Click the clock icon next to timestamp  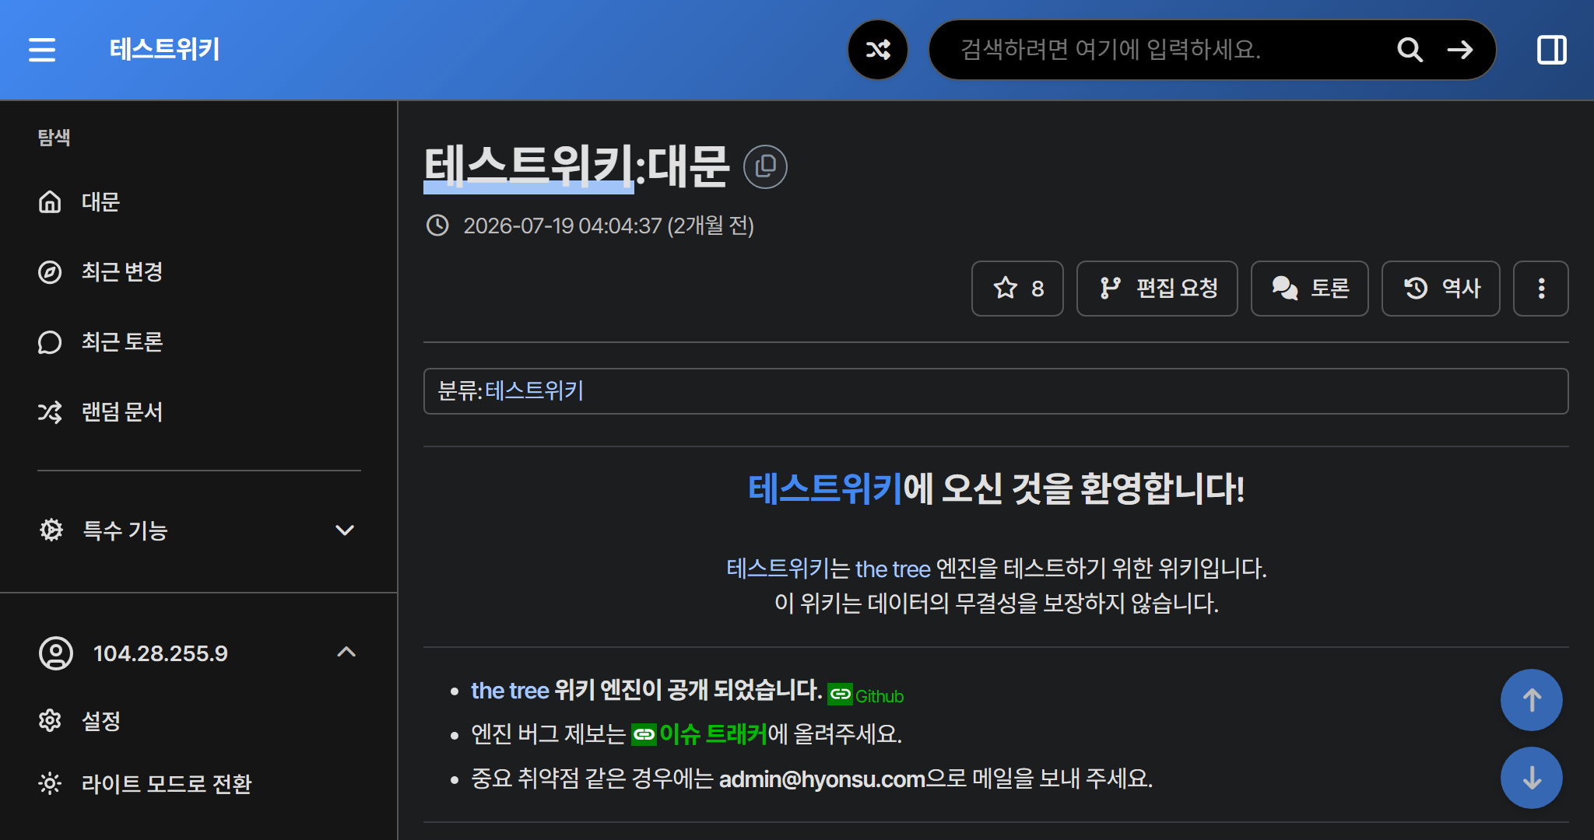pyautogui.click(x=437, y=226)
